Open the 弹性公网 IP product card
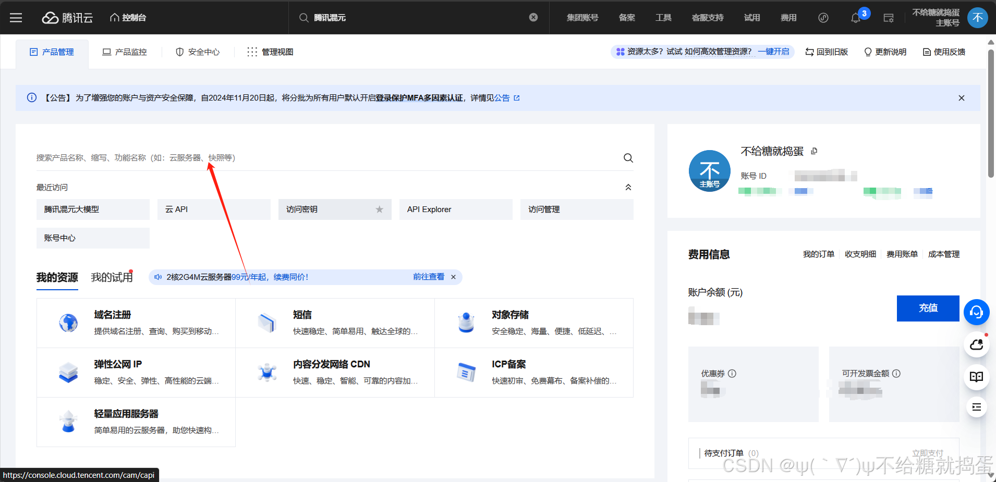The image size is (996, 482). [136, 373]
